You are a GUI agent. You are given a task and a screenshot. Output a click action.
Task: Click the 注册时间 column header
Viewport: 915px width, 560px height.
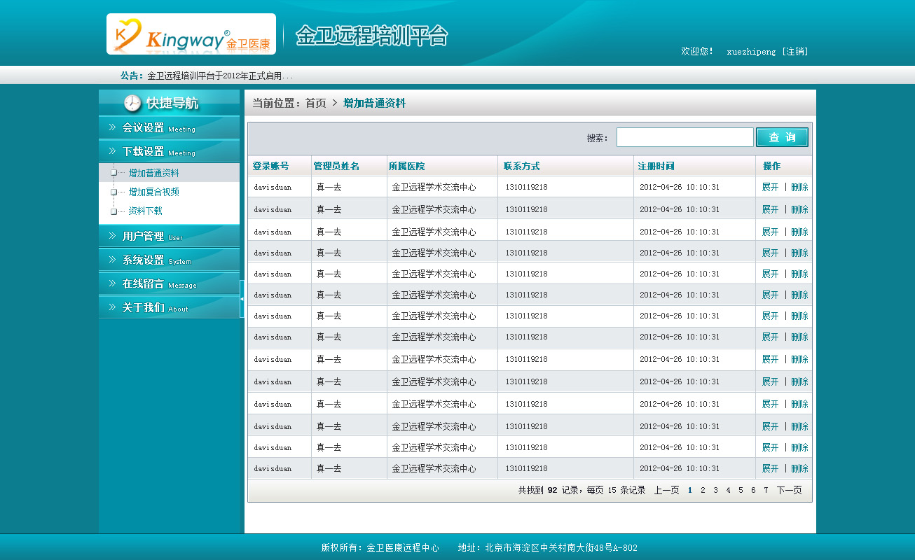[x=656, y=166]
